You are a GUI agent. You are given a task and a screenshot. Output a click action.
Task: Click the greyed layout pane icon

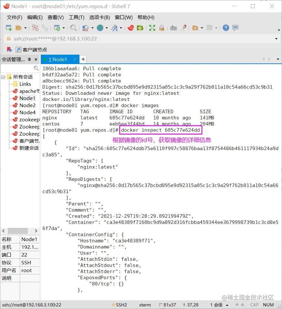[x=209, y=28]
